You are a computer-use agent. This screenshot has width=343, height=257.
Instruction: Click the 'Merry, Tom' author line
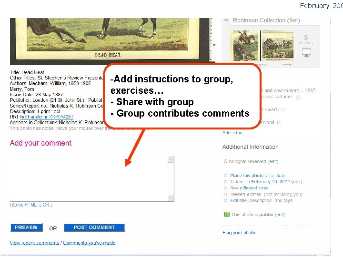pos(22,89)
